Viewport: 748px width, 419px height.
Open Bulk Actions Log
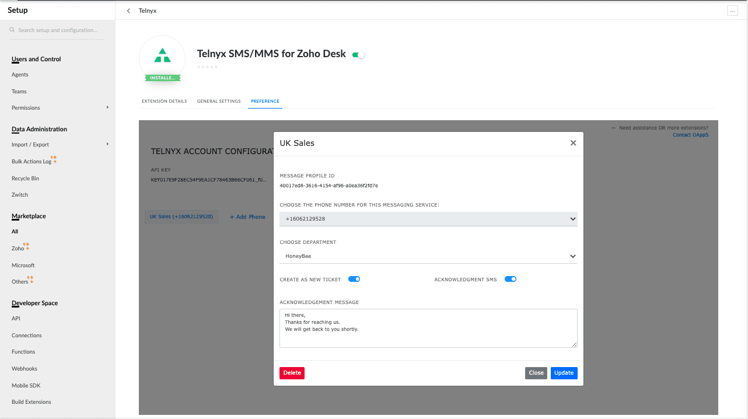tap(32, 162)
